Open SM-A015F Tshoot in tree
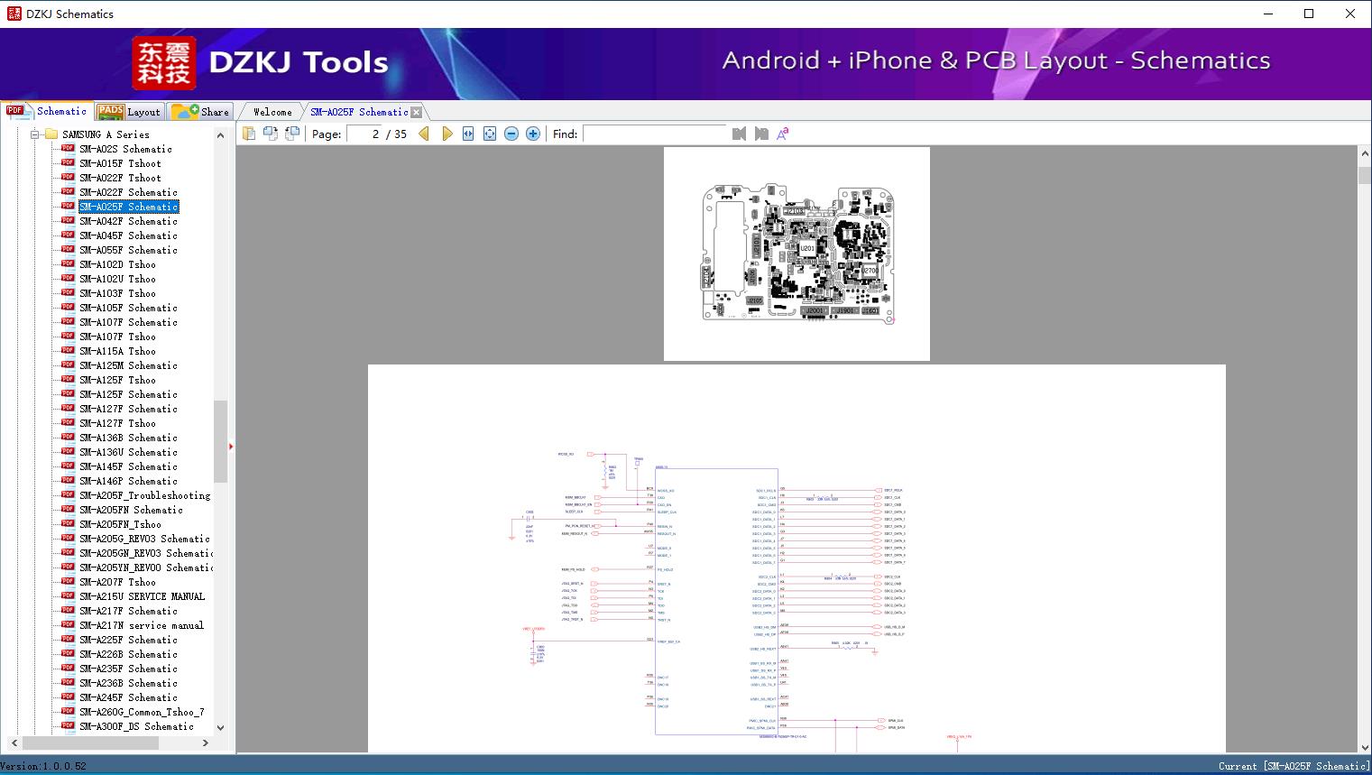 [120, 163]
